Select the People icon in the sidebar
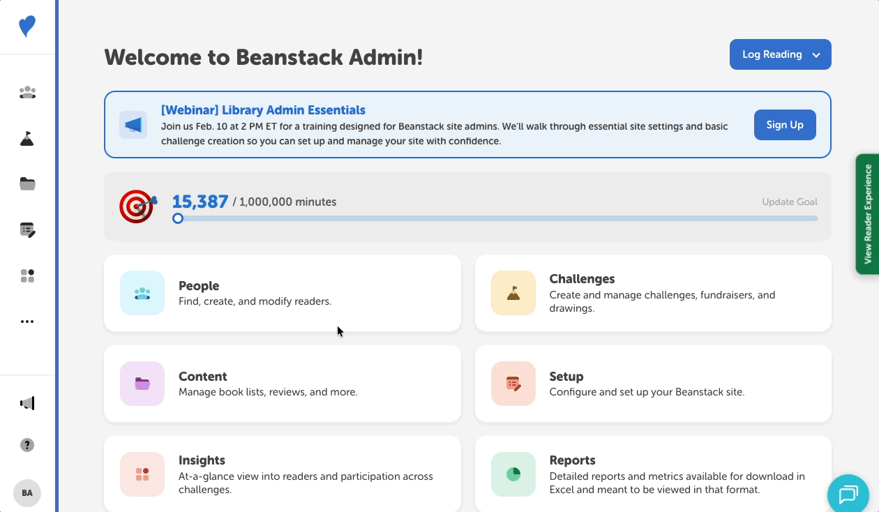Screen dimensions: 879x512 pyautogui.click(x=27, y=92)
